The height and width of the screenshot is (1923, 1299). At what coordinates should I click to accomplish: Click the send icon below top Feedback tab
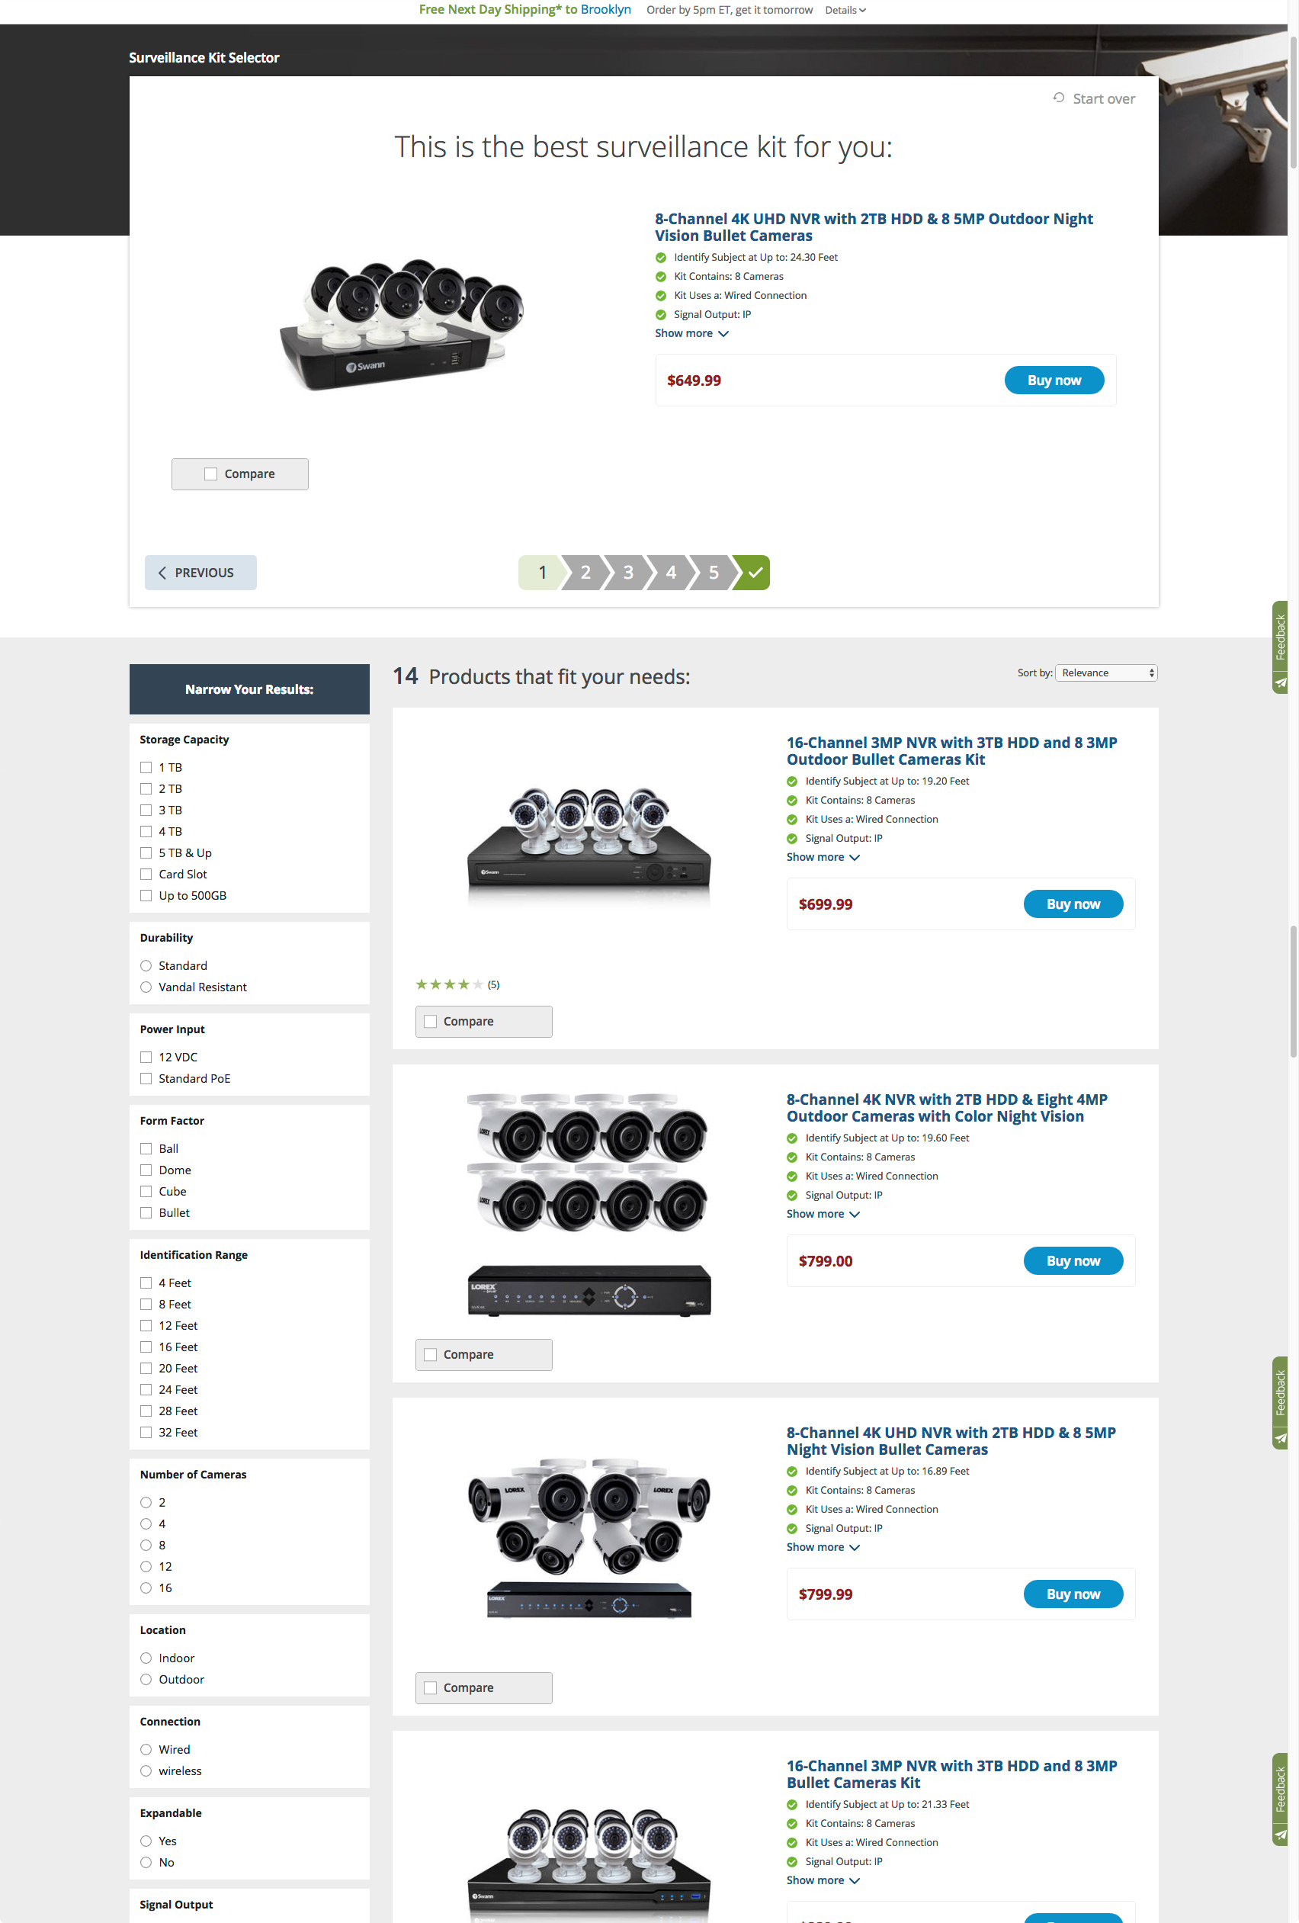tap(1280, 683)
